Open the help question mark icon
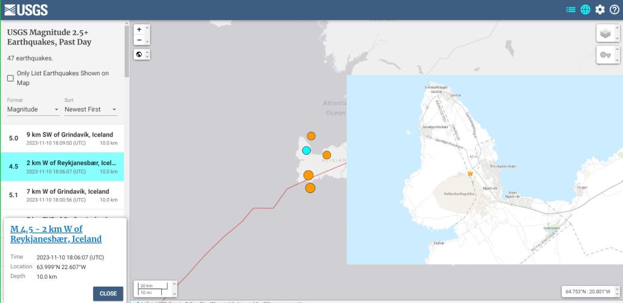Image resolution: width=623 pixels, height=303 pixels. (614, 10)
